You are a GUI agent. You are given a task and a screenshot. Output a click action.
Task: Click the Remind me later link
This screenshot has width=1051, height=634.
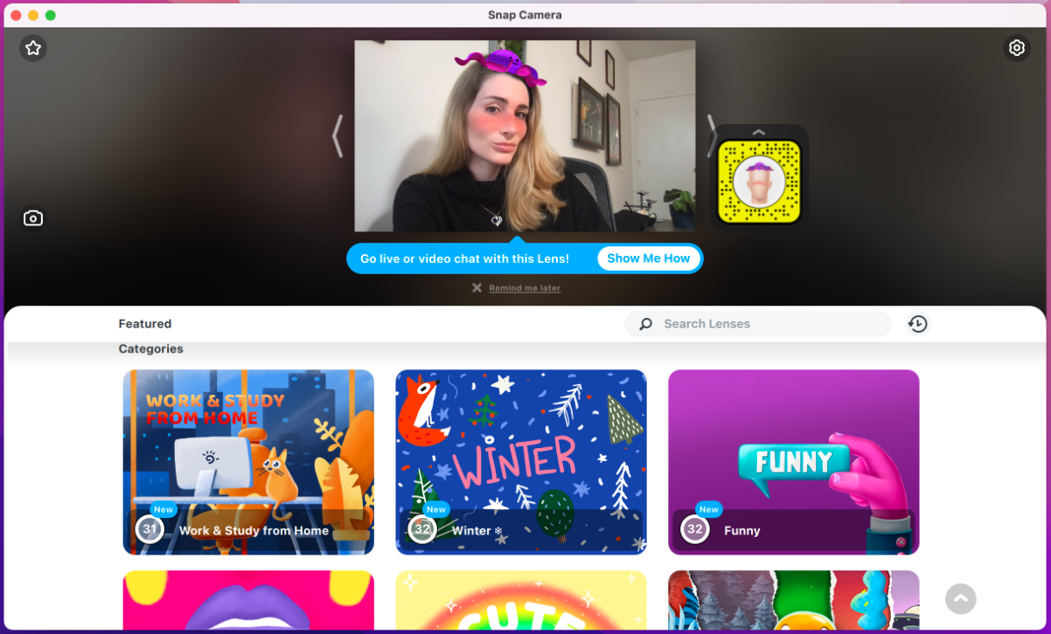click(525, 287)
